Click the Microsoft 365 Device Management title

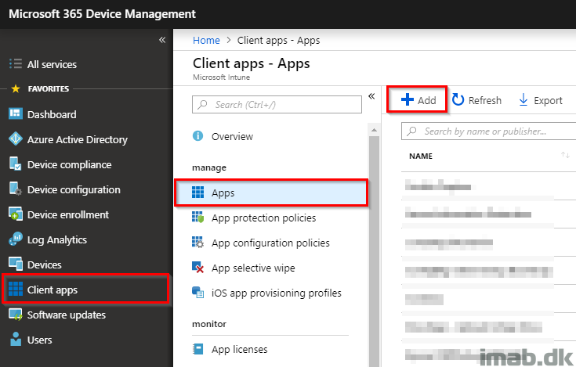[102, 14]
